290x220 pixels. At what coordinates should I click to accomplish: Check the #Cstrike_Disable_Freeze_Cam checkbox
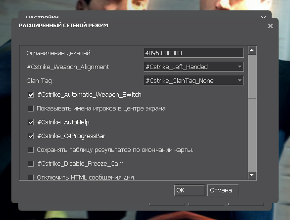click(31, 164)
